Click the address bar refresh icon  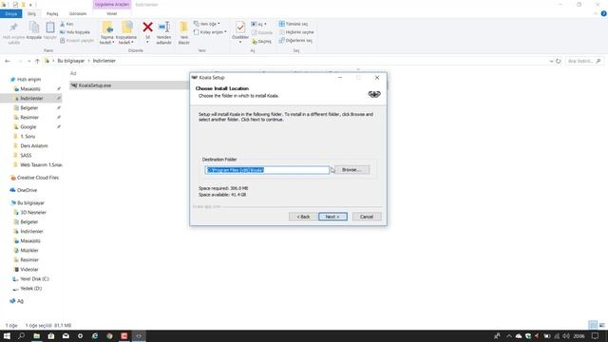tap(558, 61)
